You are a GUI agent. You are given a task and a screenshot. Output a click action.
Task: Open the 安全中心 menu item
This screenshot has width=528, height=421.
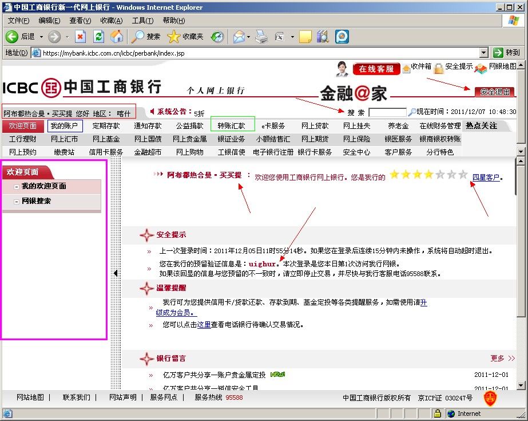coord(356,152)
